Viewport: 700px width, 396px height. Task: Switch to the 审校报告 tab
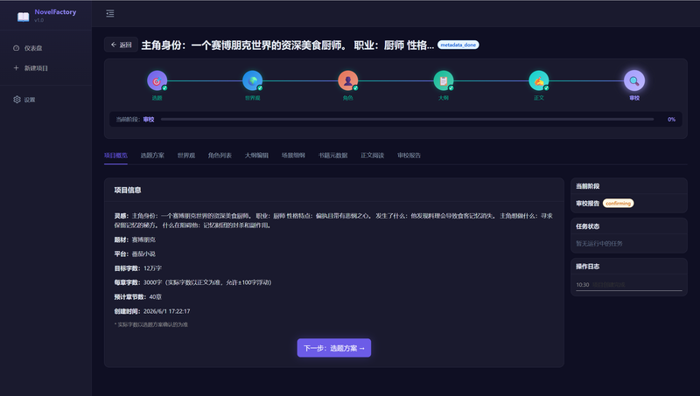click(409, 156)
